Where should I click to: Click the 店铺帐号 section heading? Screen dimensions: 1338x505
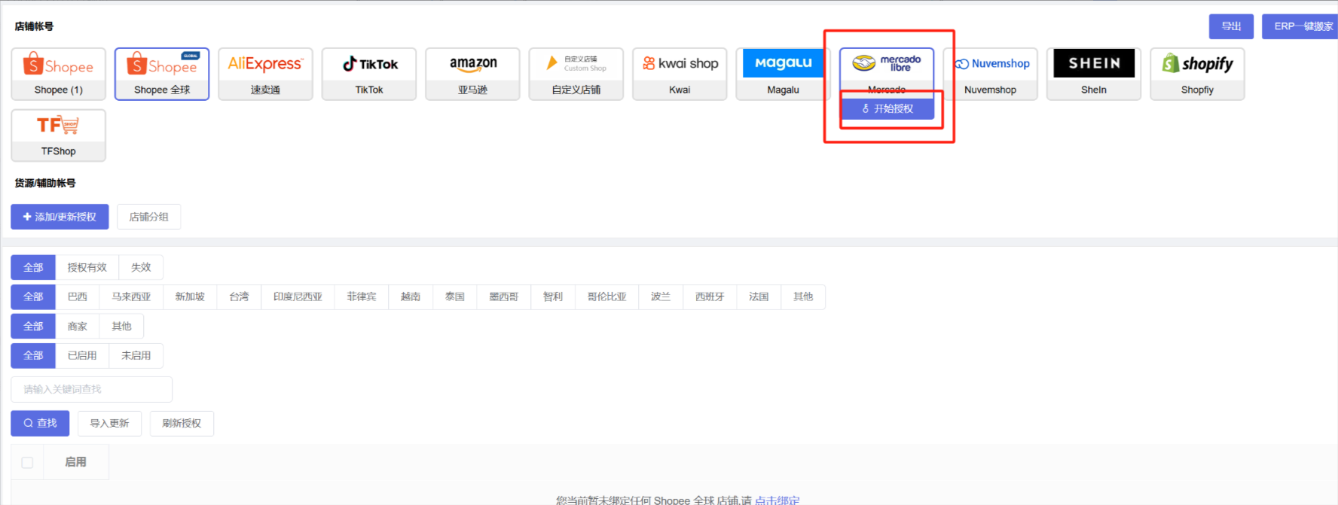[34, 26]
